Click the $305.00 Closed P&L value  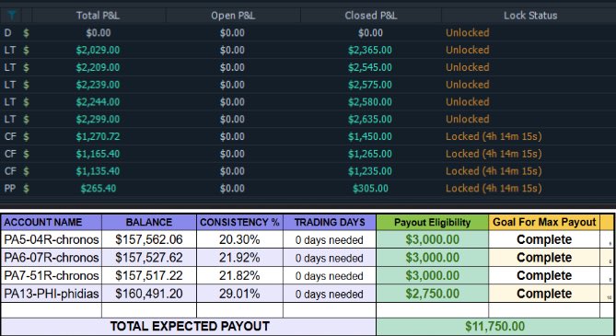pos(370,189)
